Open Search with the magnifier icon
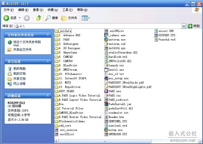The image size is (203, 144). coord(51,18)
